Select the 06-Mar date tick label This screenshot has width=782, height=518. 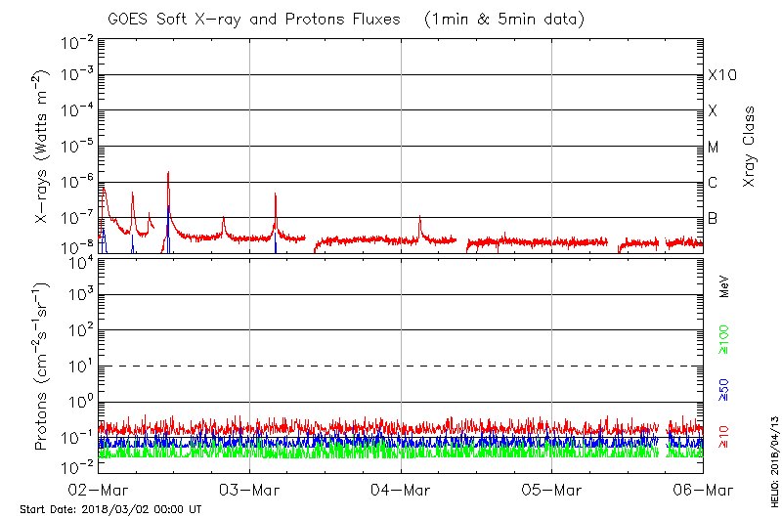[702, 490]
